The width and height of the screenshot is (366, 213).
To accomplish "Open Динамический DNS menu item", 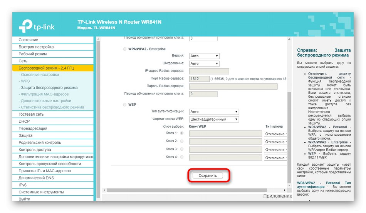I will [x=53, y=178].
